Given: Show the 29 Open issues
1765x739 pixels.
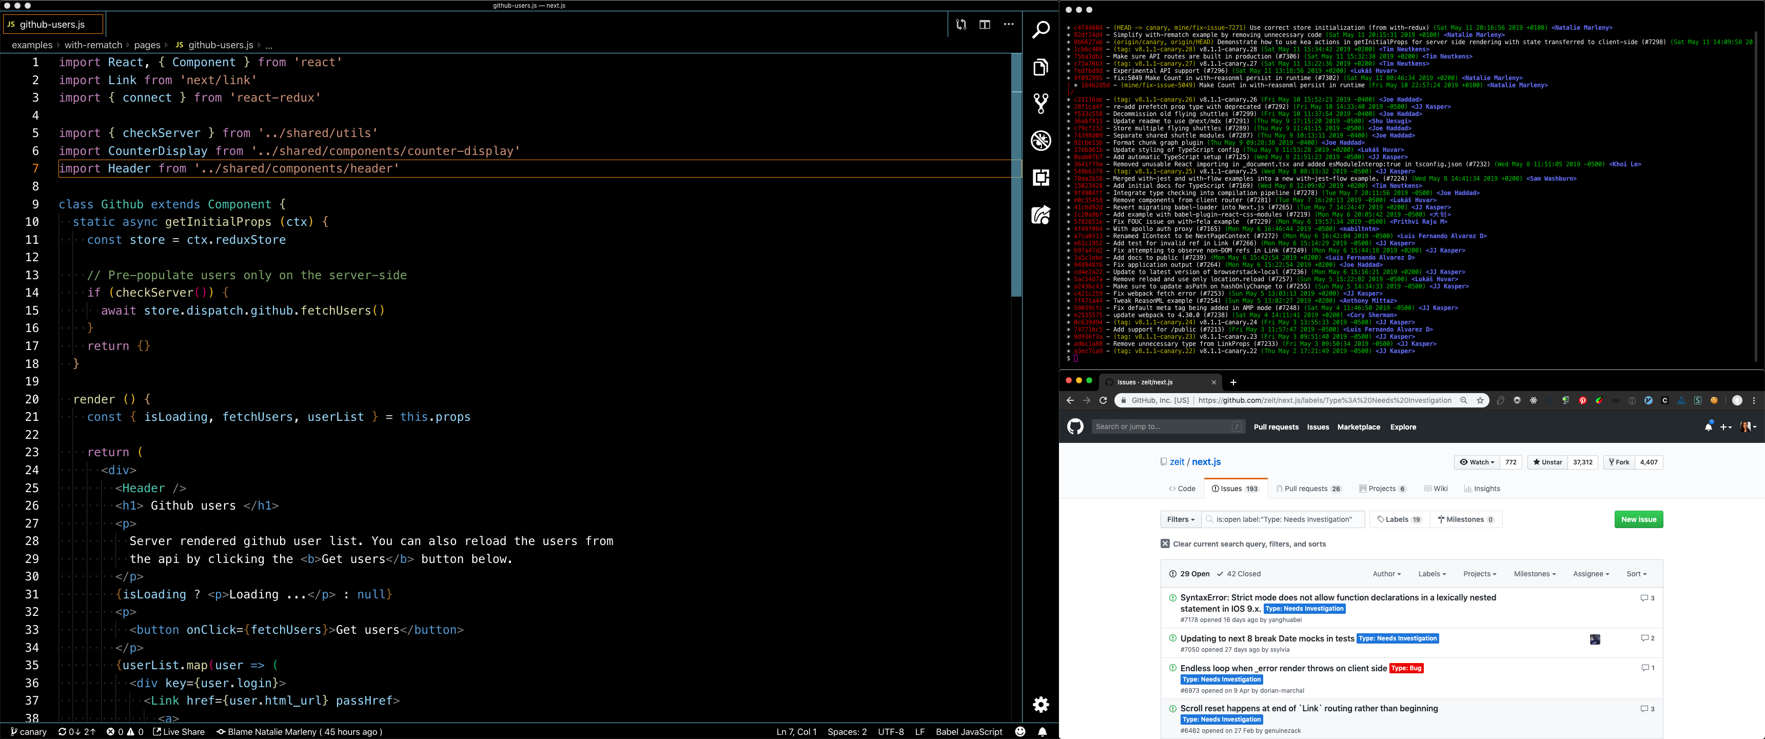Looking at the screenshot, I should 1189,574.
